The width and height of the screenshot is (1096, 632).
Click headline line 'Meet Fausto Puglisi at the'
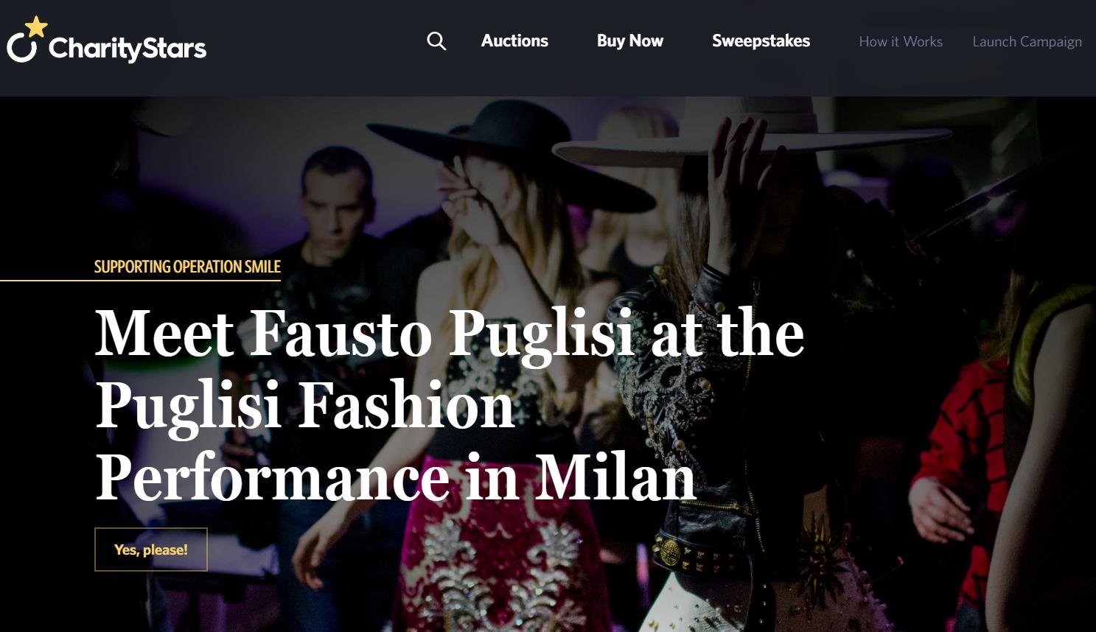(x=450, y=334)
